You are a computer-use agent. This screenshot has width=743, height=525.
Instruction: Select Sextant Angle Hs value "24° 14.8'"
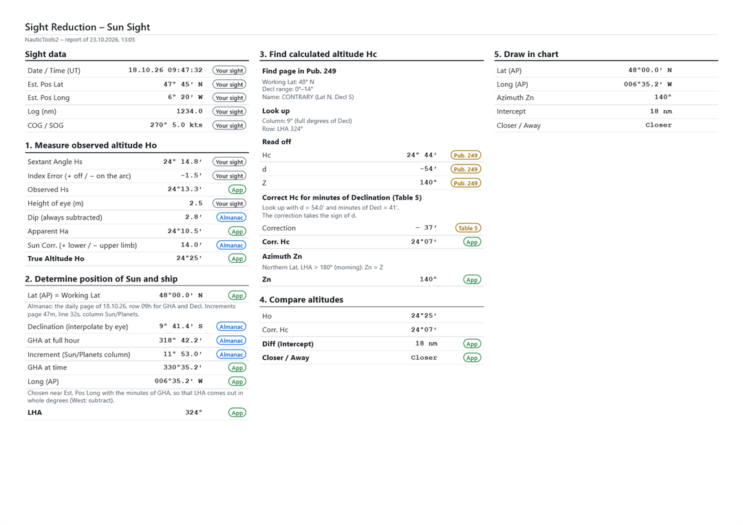click(183, 162)
